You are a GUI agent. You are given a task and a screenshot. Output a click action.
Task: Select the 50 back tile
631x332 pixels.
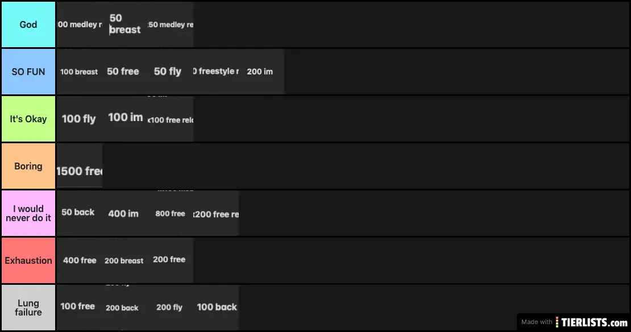78,213
